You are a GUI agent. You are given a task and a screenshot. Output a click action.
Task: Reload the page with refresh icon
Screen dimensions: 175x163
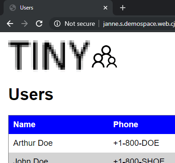pyautogui.click(x=39, y=24)
